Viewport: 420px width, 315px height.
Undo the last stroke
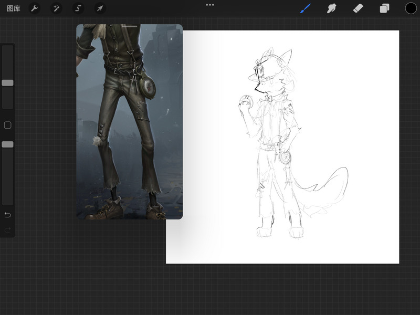coord(7,215)
